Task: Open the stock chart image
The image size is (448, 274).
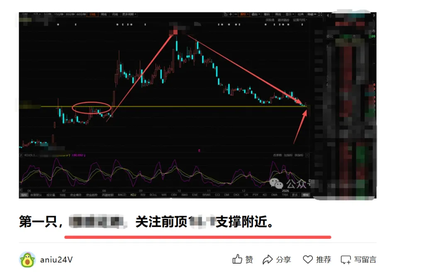Action: click(198, 105)
